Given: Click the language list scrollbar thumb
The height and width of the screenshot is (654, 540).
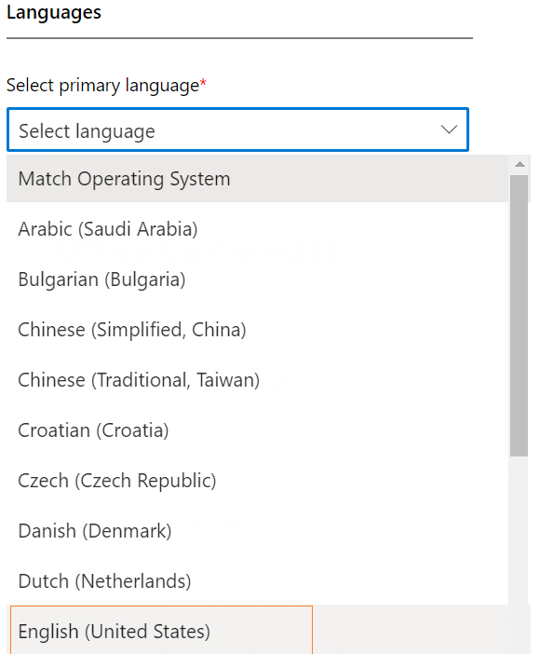Looking at the screenshot, I should 520,315.
